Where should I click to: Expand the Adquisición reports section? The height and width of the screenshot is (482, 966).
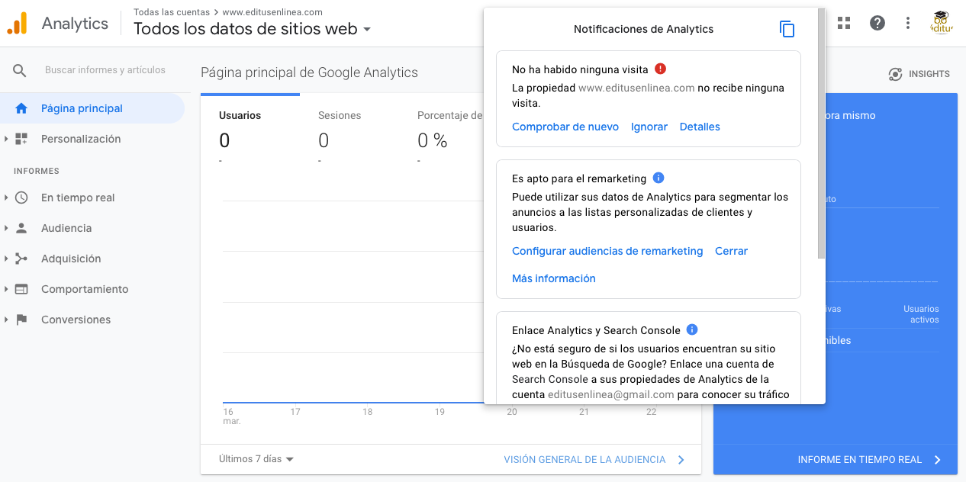pyautogui.click(x=71, y=259)
